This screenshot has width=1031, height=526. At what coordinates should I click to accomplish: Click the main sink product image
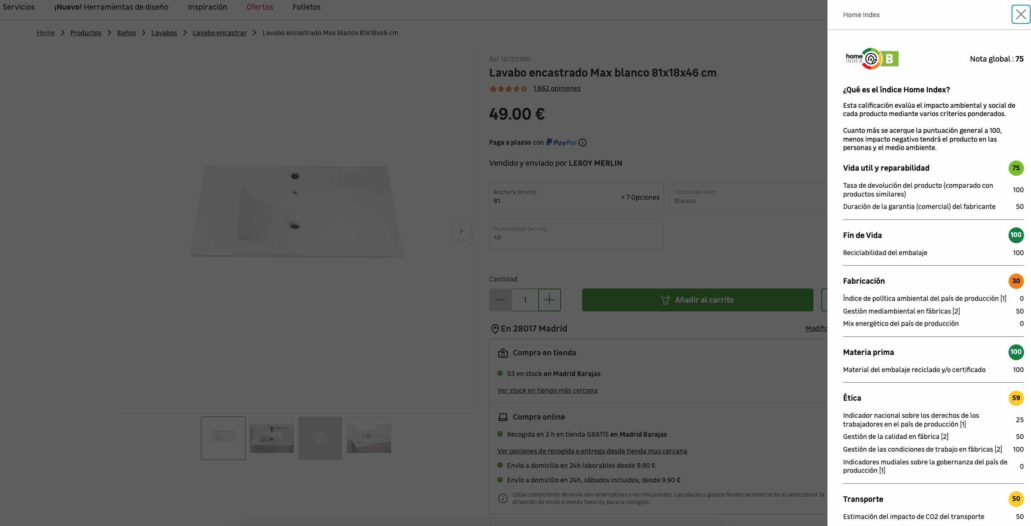297,211
